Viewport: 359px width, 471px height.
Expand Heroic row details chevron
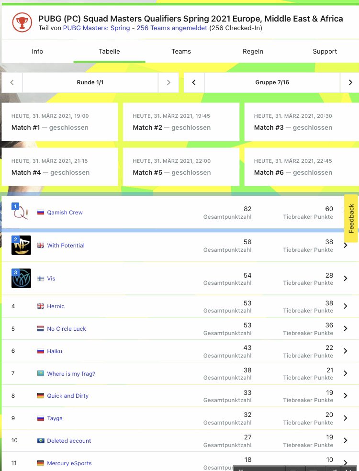346,306
